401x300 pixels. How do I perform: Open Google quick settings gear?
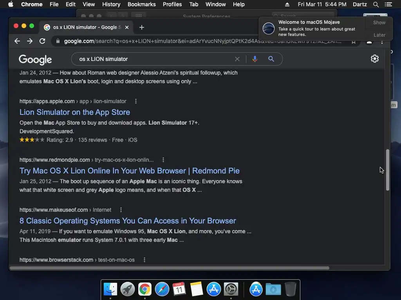coord(375,59)
